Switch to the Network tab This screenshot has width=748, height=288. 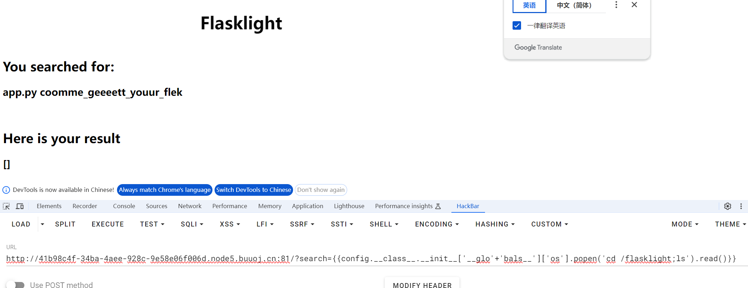coord(190,206)
